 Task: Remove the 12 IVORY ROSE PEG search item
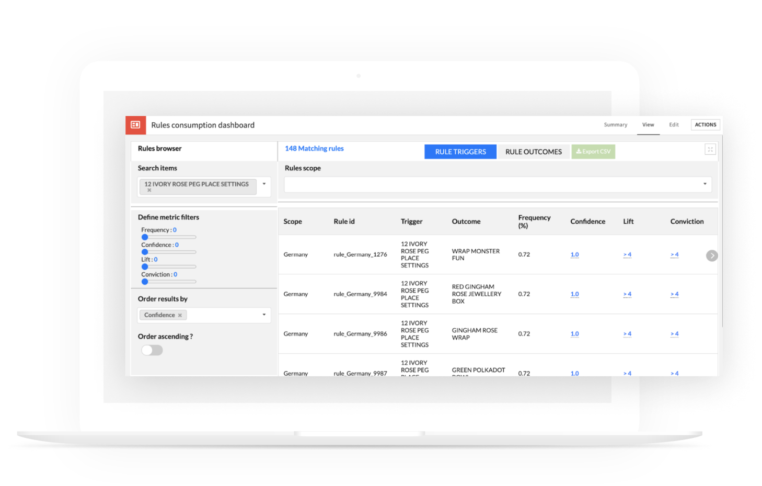click(x=149, y=190)
